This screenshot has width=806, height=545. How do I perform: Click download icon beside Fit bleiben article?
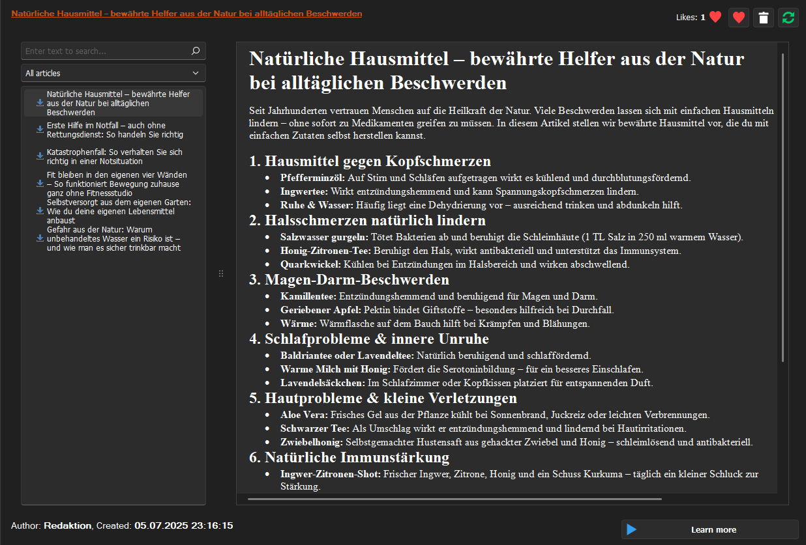pyautogui.click(x=40, y=184)
